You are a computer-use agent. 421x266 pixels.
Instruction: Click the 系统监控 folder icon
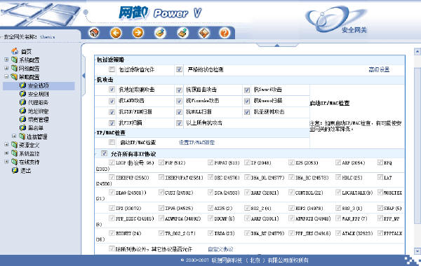click(x=15, y=153)
